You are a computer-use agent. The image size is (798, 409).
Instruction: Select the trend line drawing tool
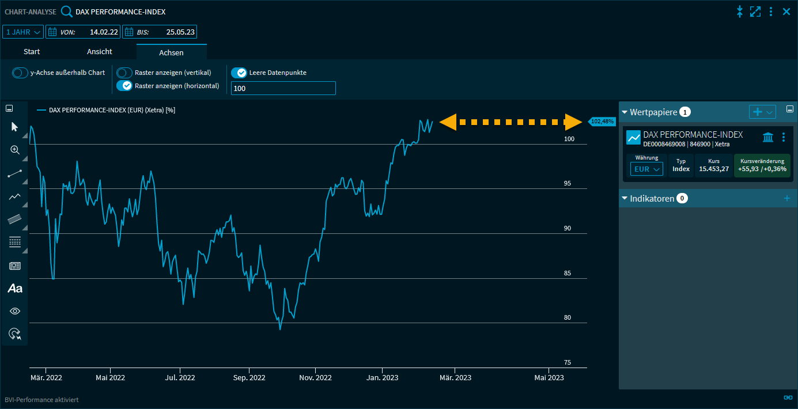pyautogui.click(x=14, y=173)
